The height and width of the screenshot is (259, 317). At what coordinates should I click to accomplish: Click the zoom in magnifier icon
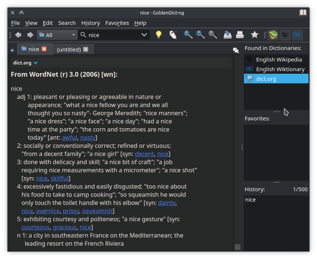(188, 35)
